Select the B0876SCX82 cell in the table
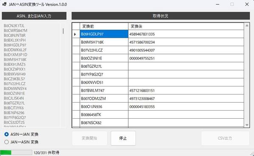 (104, 123)
